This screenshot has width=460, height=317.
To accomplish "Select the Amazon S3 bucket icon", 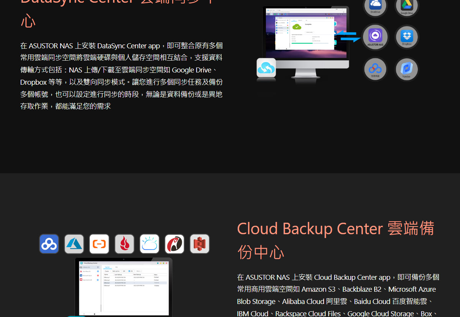I will tap(200, 244).
